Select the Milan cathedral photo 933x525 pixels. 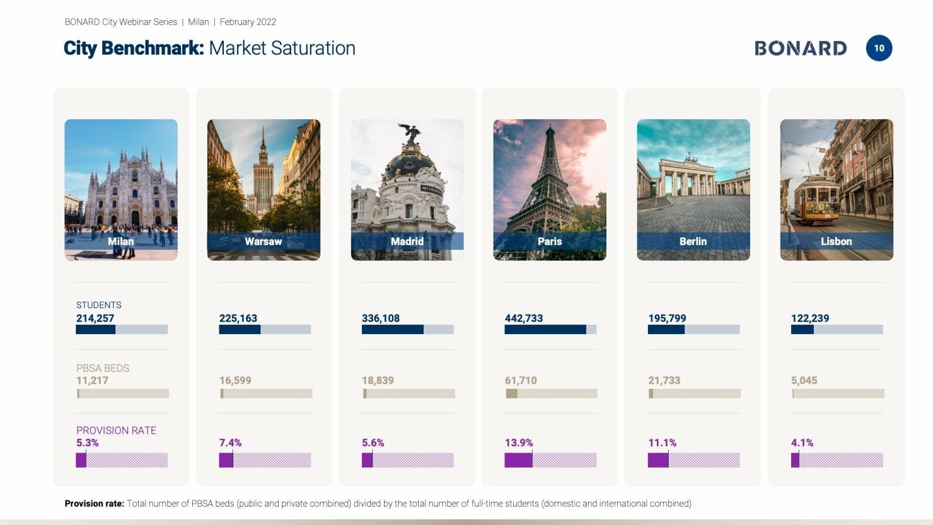(x=121, y=183)
